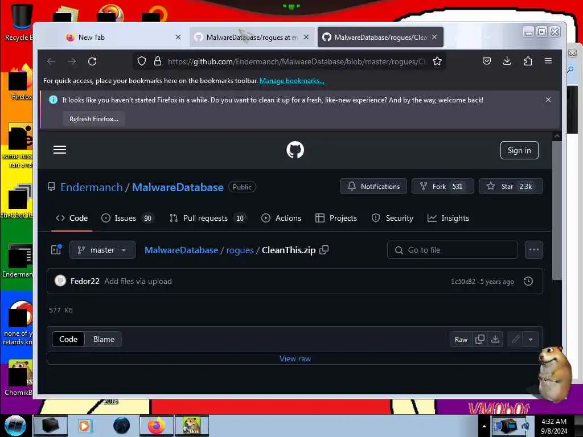Copy the CleanThis.zip file path
Viewport: 583px width, 437px height.
click(324, 250)
